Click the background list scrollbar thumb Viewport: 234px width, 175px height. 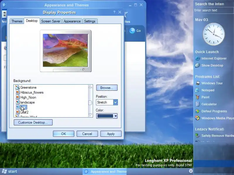(90, 103)
